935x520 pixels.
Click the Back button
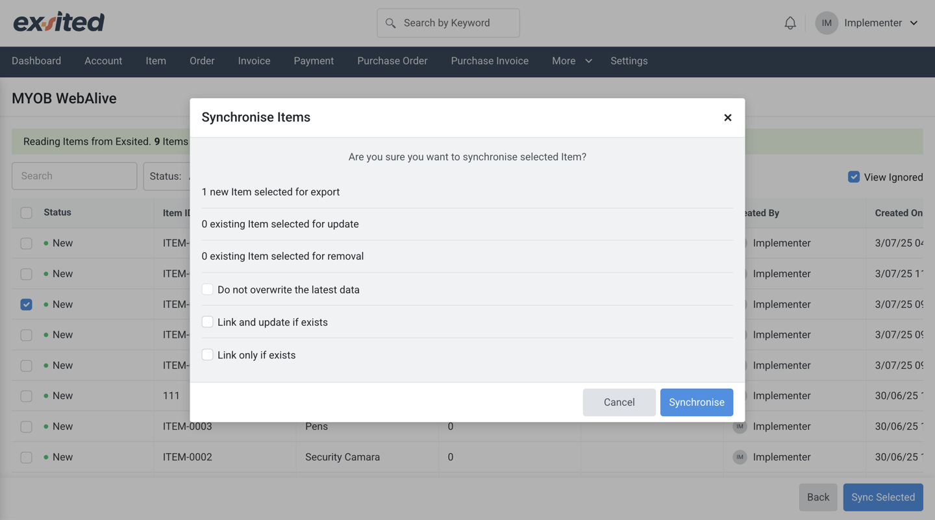(818, 497)
